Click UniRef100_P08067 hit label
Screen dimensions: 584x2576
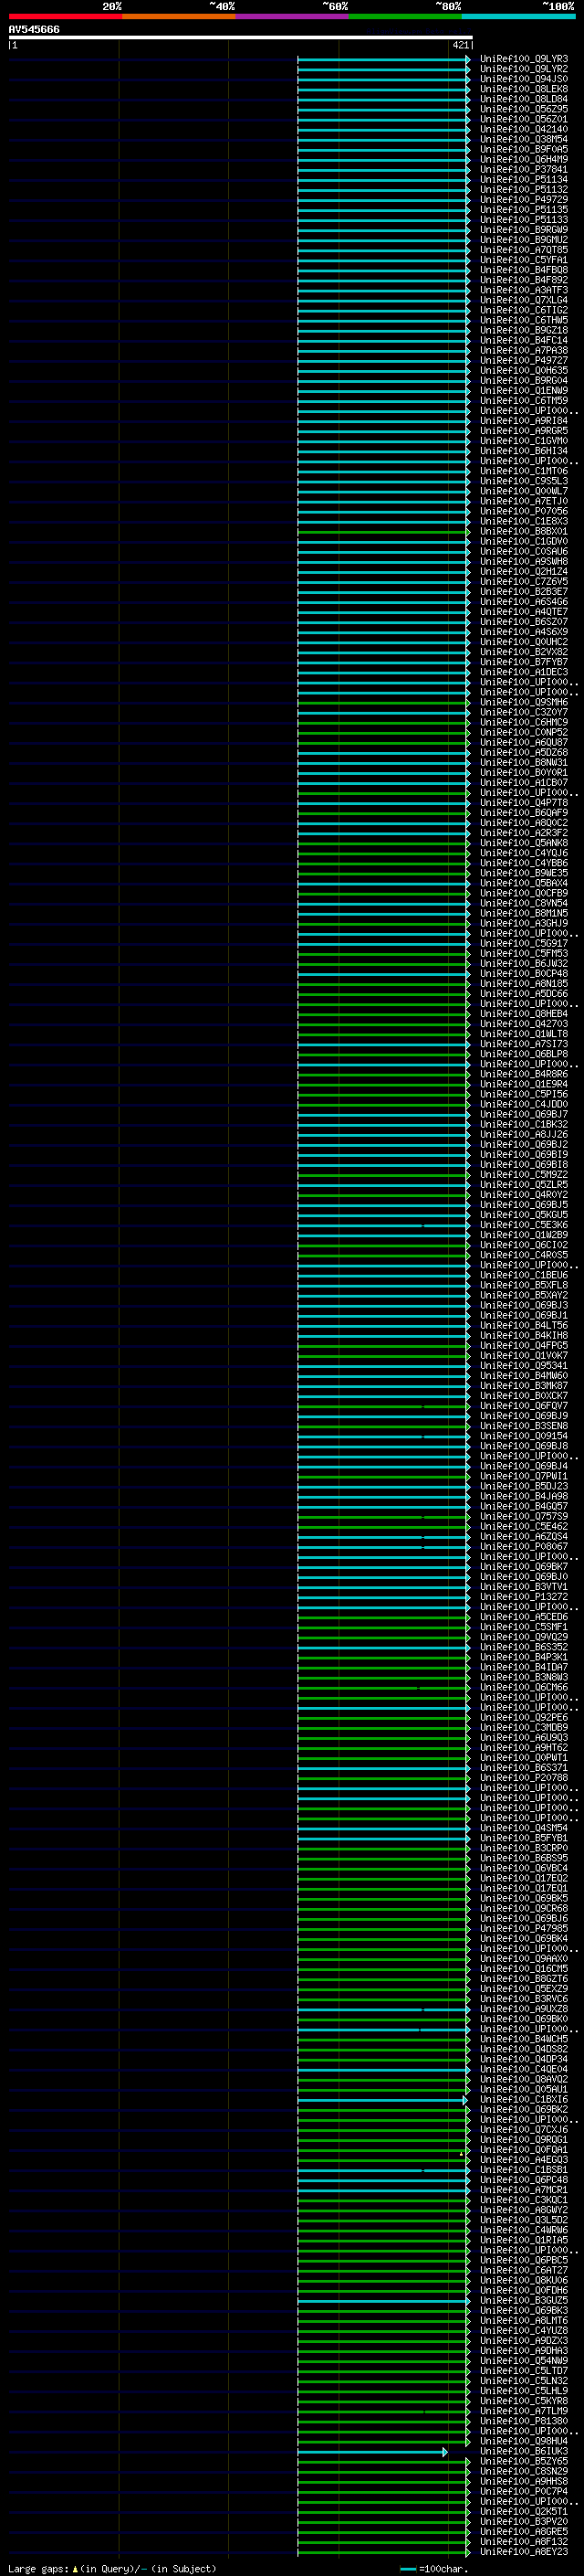tap(524, 1546)
